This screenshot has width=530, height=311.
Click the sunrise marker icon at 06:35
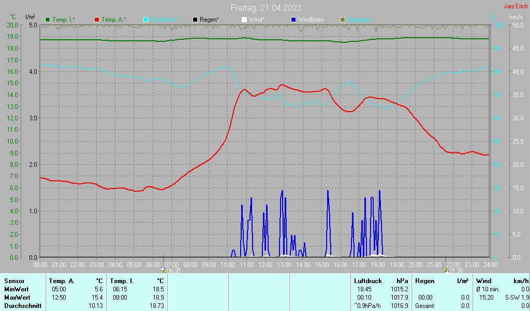coord(164,270)
